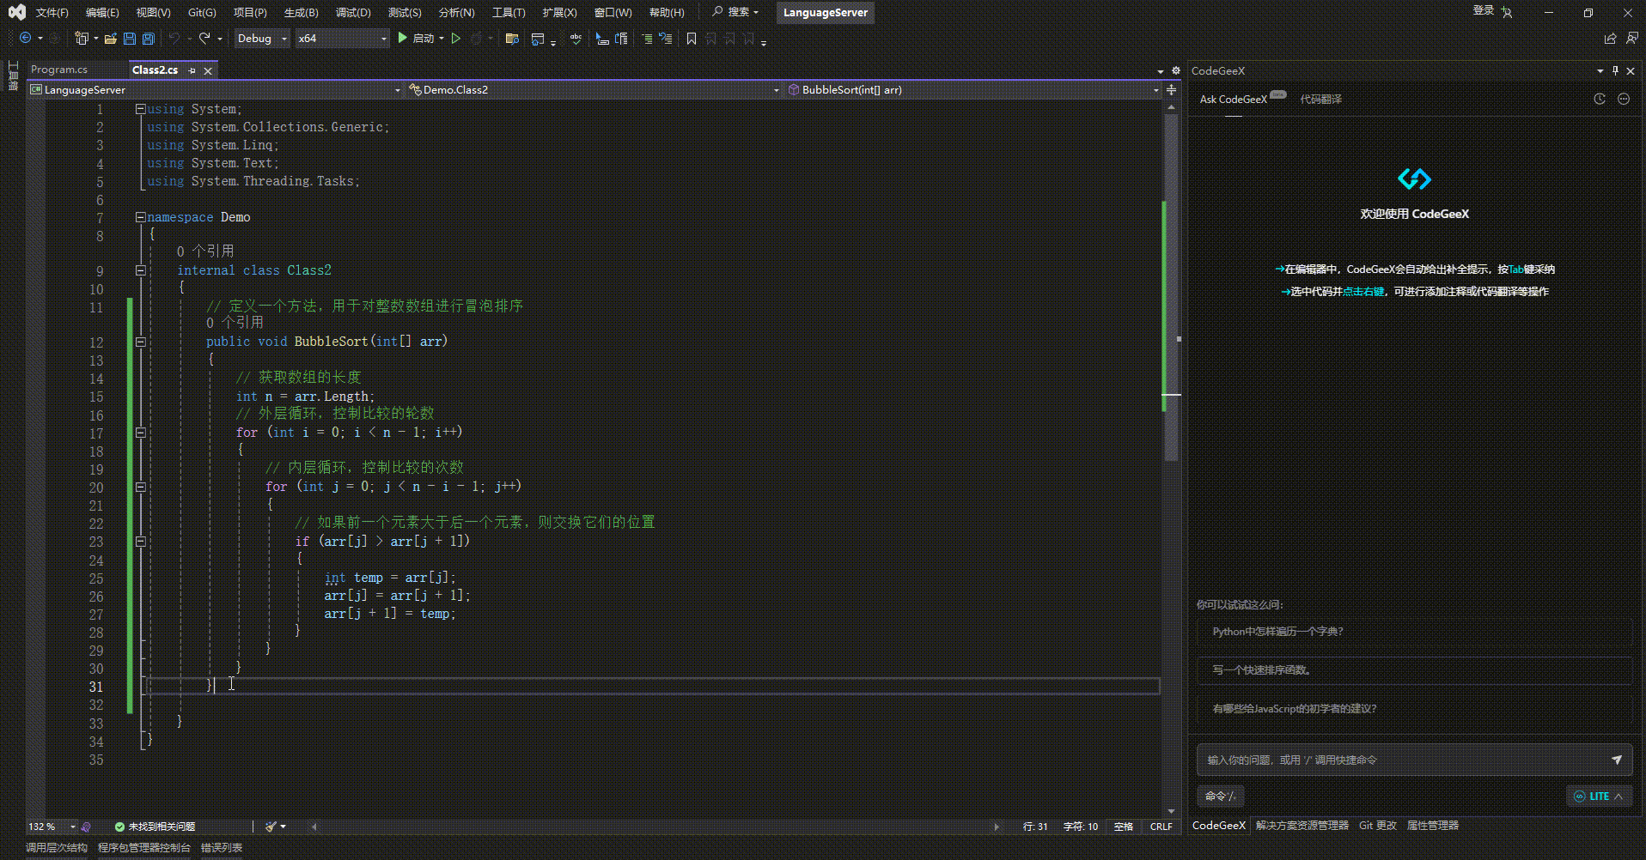The width and height of the screenshot is (1646, 860).
Task: Open CodeGeeX chat history clock icon
Action: (1600, 99)
